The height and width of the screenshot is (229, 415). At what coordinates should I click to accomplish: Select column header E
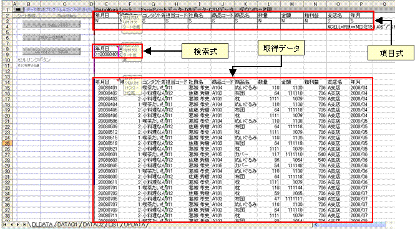pyautogui.click(x=106, y=4)
